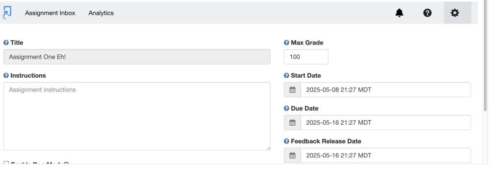The image size is (502, 178).
Task: Click help icon beside Due Date
Action: 286,109
